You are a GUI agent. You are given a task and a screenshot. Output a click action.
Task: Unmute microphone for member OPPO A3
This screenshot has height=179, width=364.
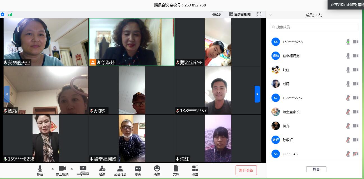click(348, 154)
